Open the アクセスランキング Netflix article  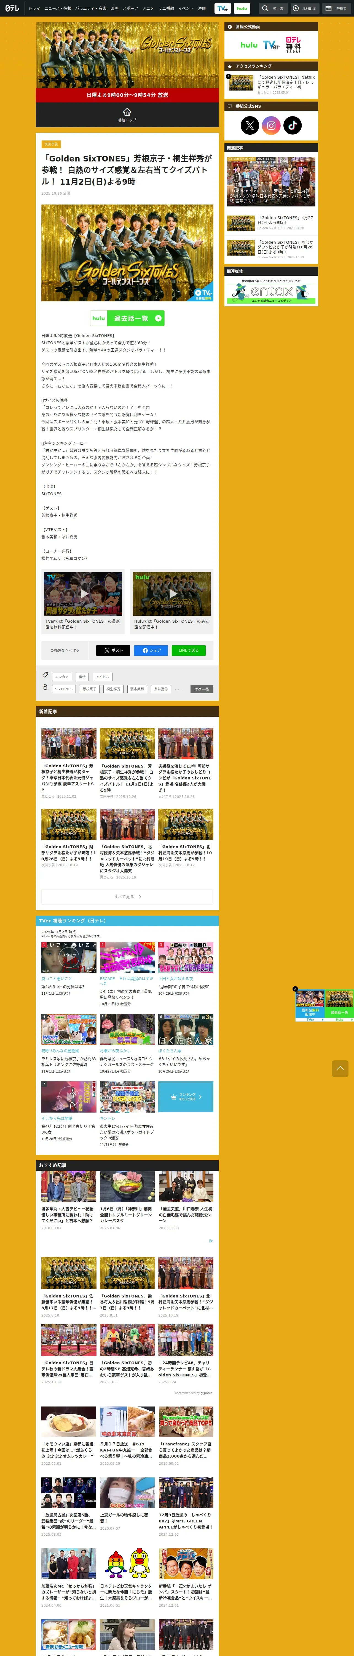click(x=271, y=84)
